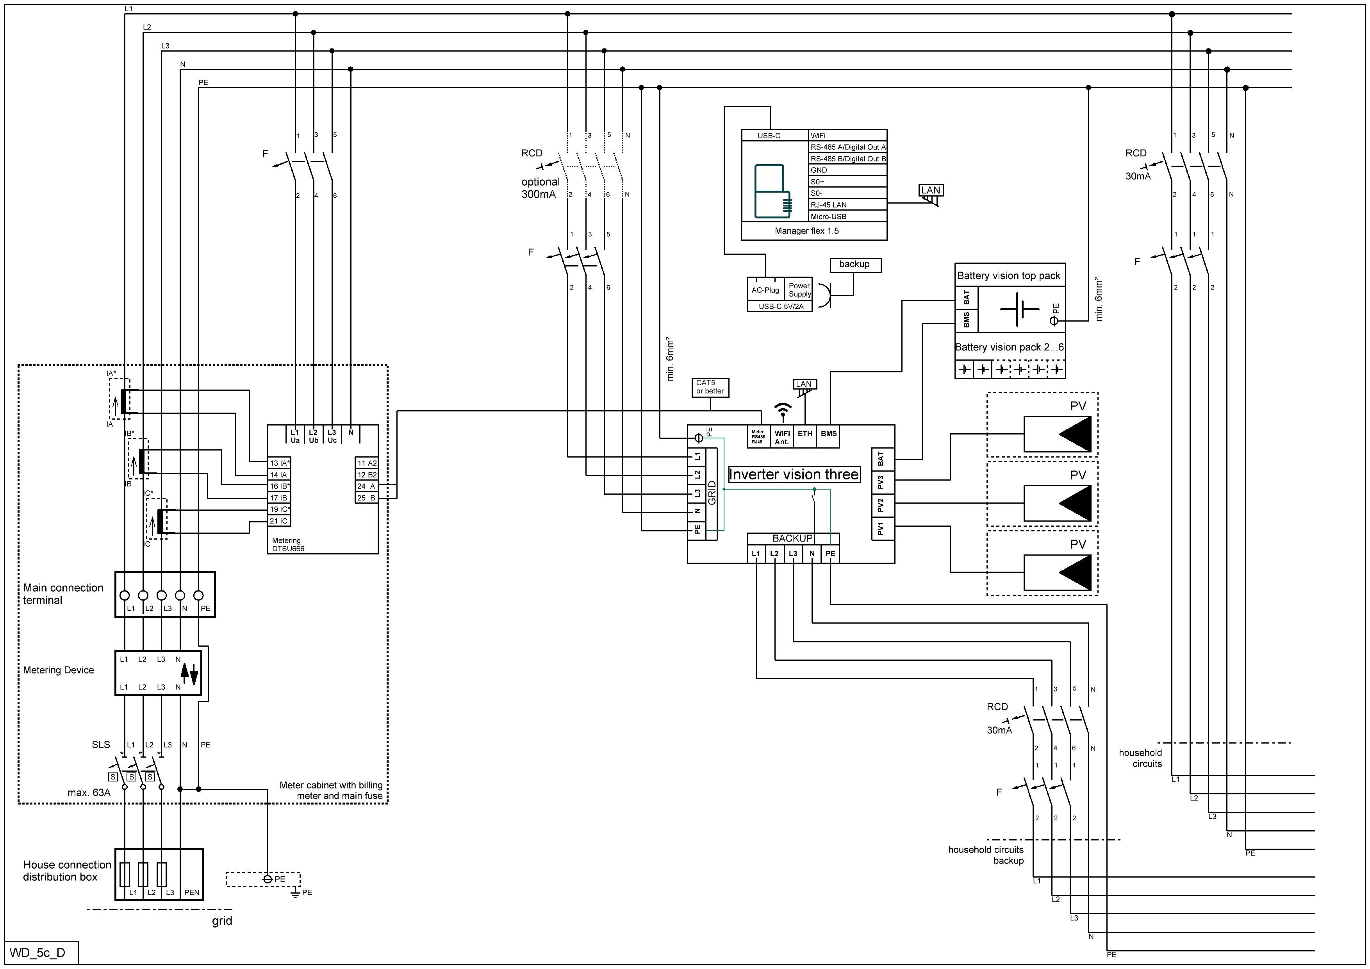Image resolution: width=1370 pixels, height=969 pixels.
Task: Click terminal 24 A on DTSU666 meter
Action: tap(366, 486)
